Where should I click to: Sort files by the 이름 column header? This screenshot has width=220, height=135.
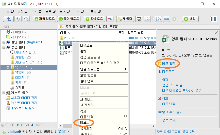coord(65,33)
